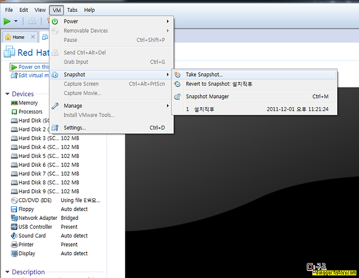The image size is (359, 278).
Task: Expand the Manage submenu arrow
Action: (x=168, y=106)
